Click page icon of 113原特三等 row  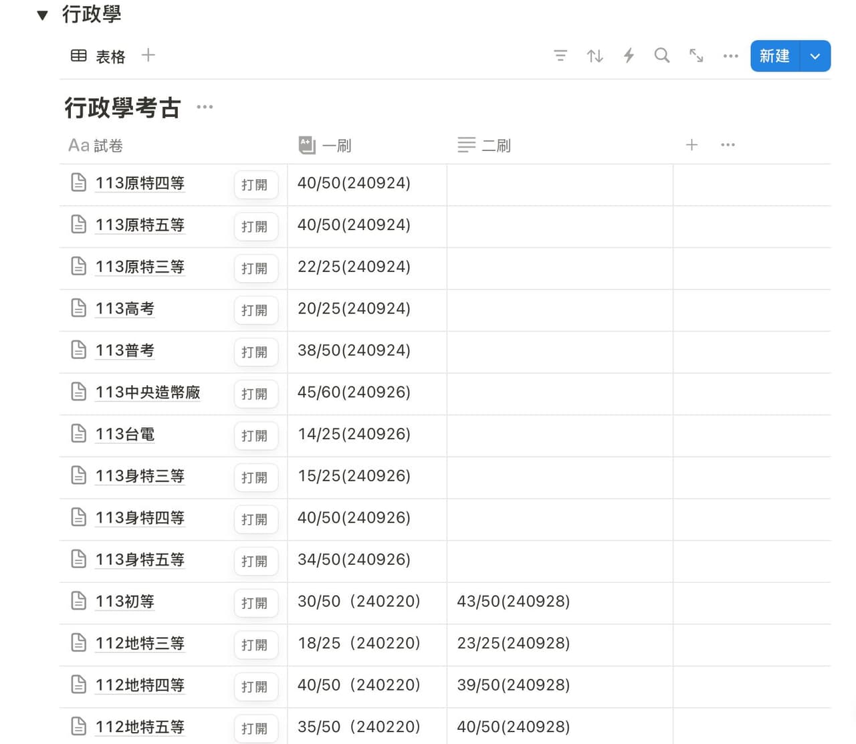[78, 265]
